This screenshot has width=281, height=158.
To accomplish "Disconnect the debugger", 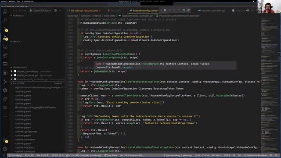I will 188,10.
